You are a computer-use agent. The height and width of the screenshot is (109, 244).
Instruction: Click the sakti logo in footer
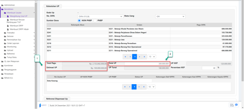(x=43, y=105)
